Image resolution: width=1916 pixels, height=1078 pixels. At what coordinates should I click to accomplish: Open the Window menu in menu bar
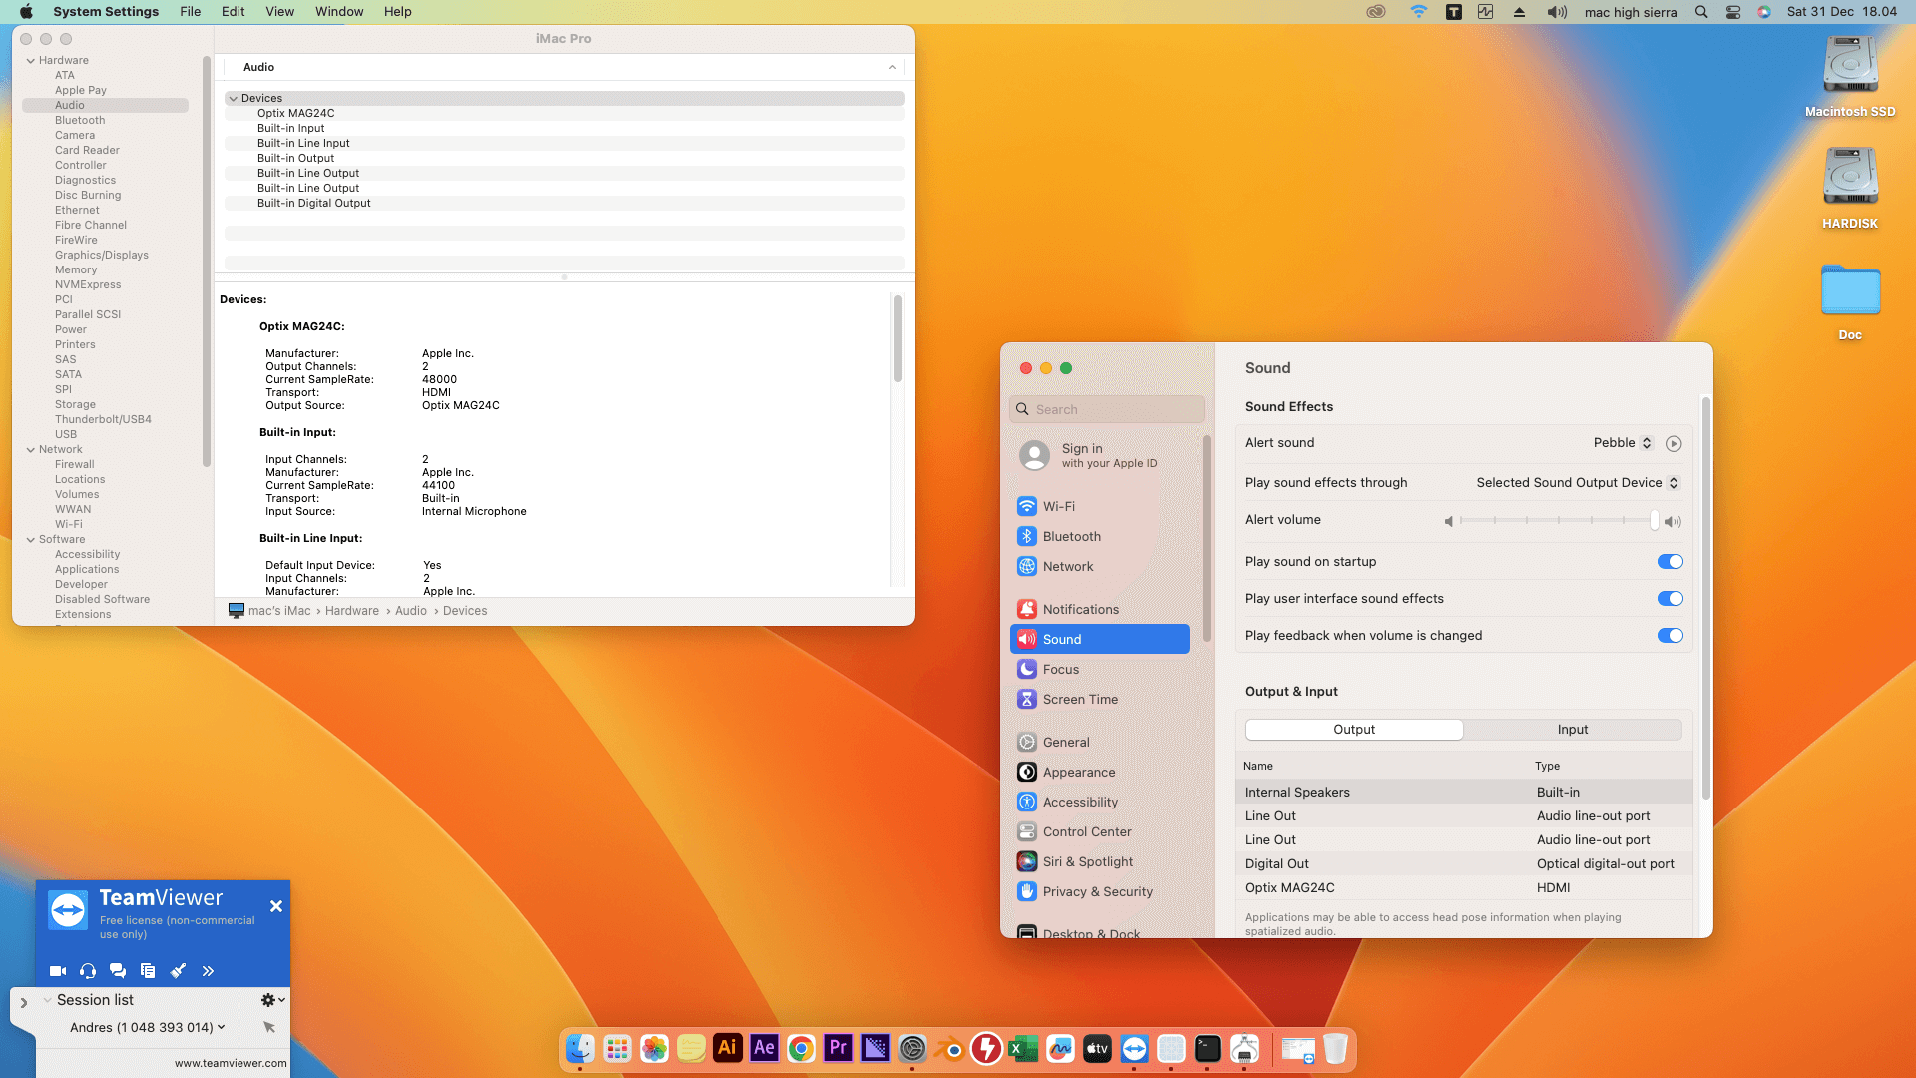coord(338,12)
